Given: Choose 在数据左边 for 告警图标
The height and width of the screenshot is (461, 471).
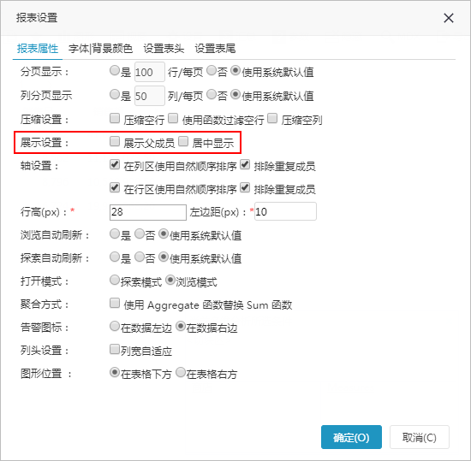Looking at the screenshot, I should coord(115,327).
